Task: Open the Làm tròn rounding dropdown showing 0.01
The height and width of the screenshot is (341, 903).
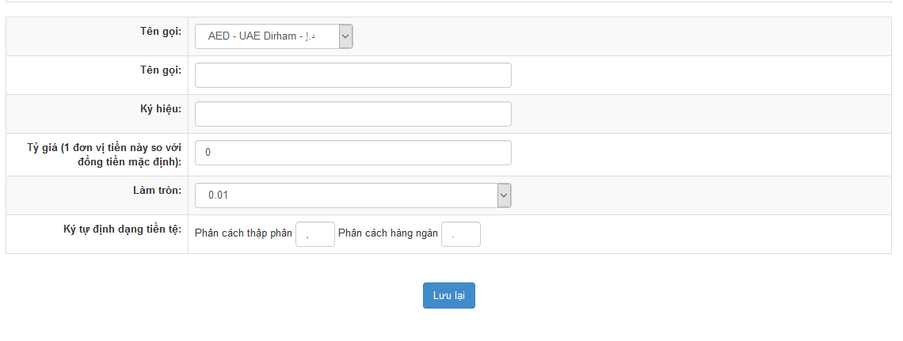Action: coord(346,195)
